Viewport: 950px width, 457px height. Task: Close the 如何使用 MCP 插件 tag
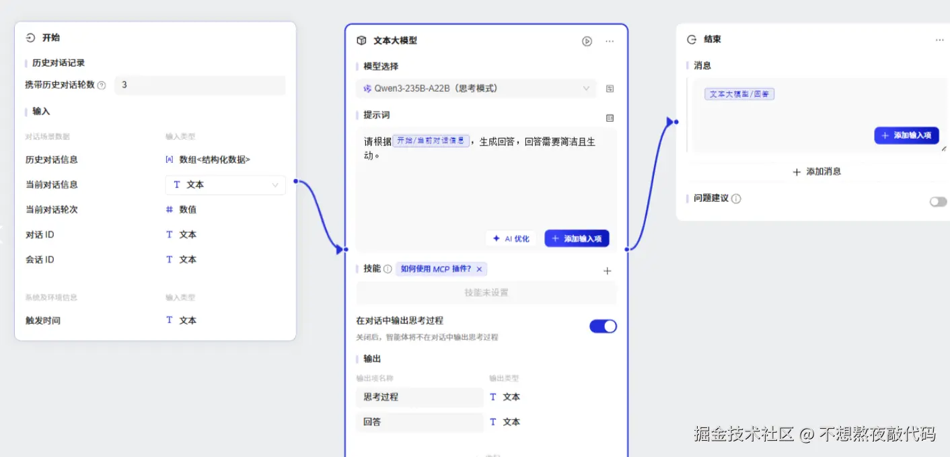pos(479,269)
